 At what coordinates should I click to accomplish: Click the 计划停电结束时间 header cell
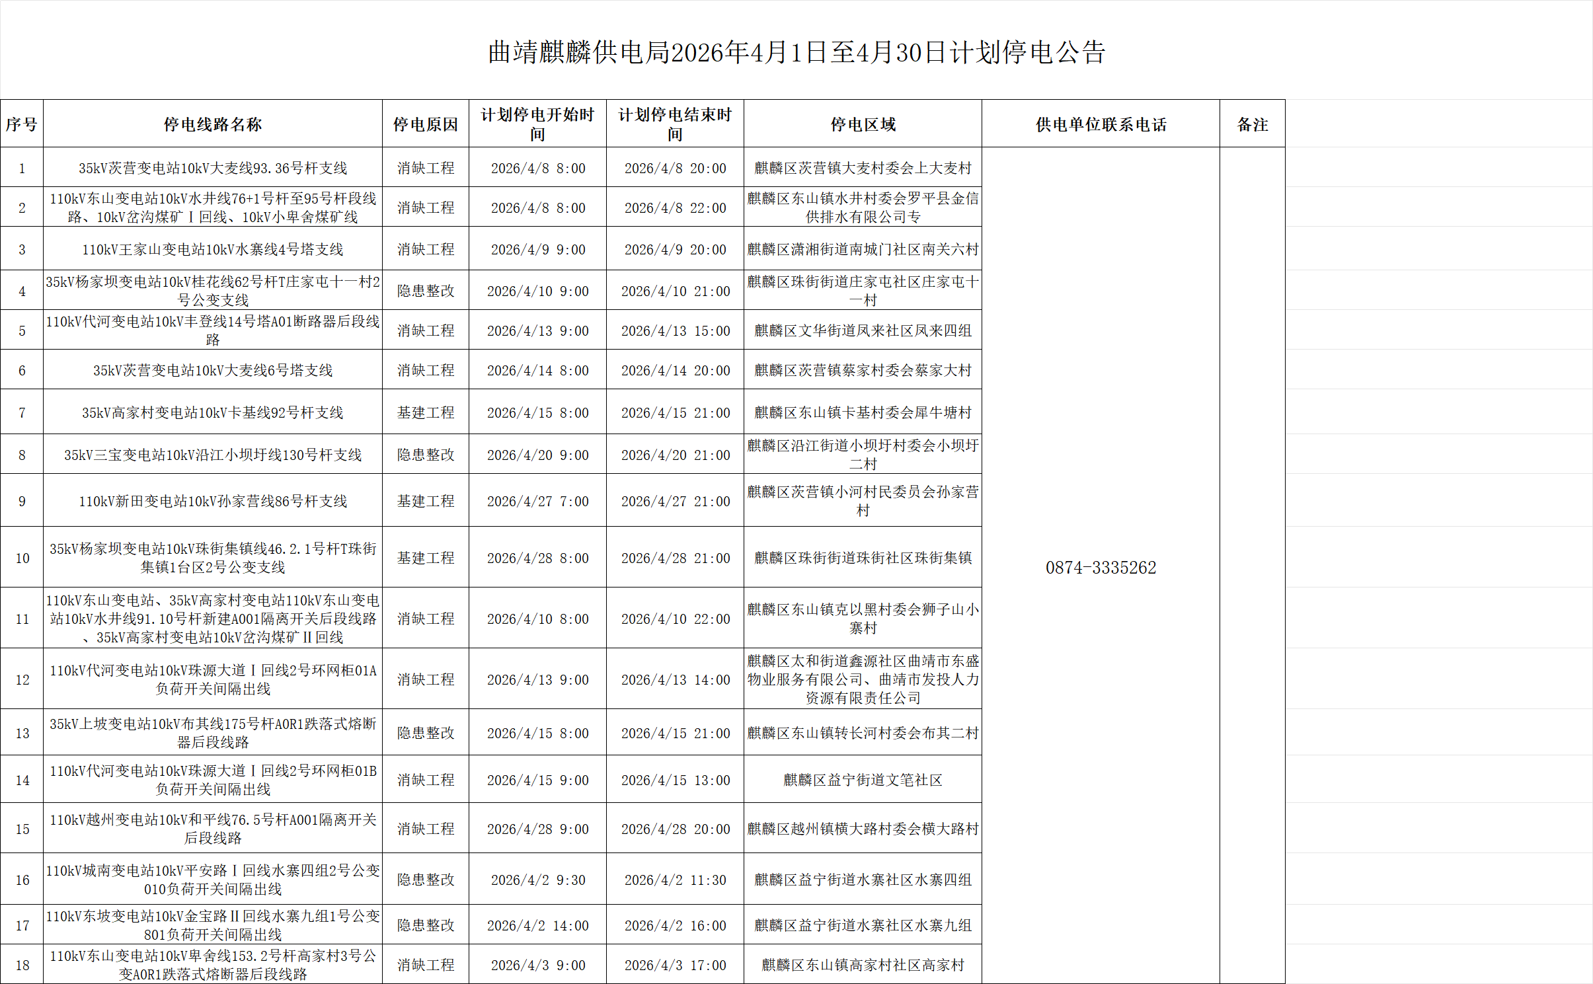pyautogui.click(x=675, y=124)
